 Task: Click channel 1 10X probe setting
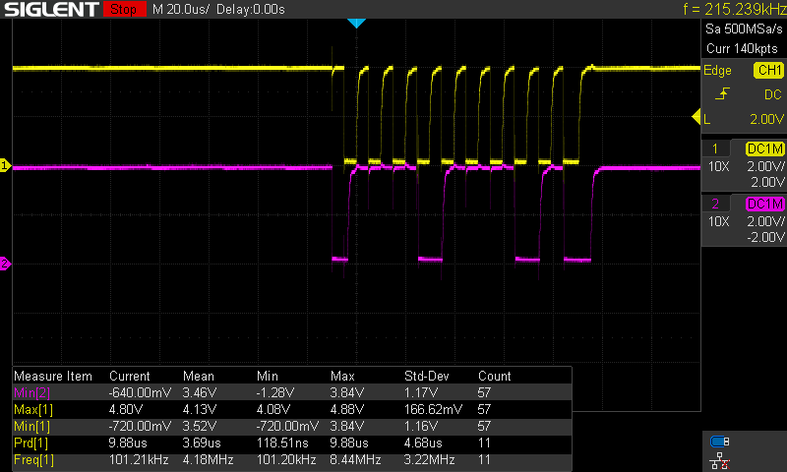click(x=718, y=166)
